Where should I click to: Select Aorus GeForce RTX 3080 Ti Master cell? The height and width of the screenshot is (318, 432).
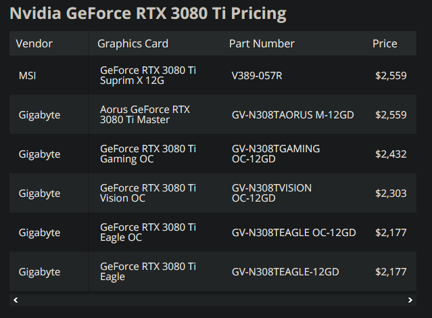coord(145,115)
